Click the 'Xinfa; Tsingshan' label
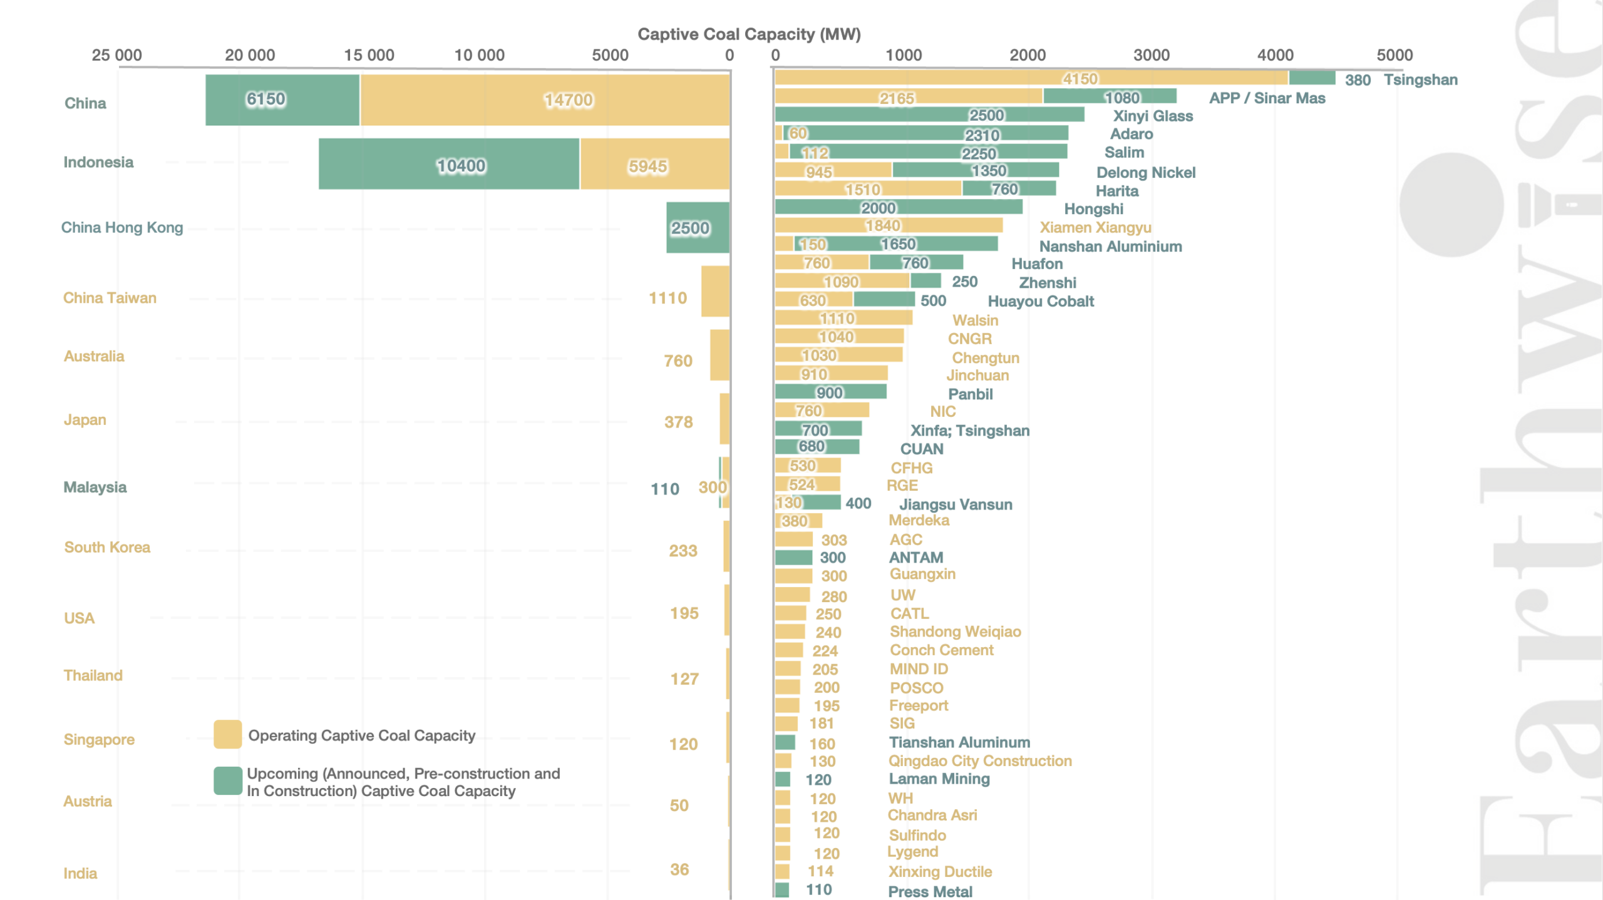 [x=969, y=431]
